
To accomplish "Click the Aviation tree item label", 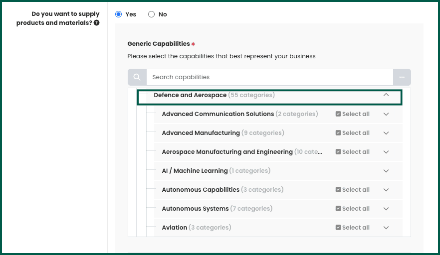I will click(x=174, y=228).
